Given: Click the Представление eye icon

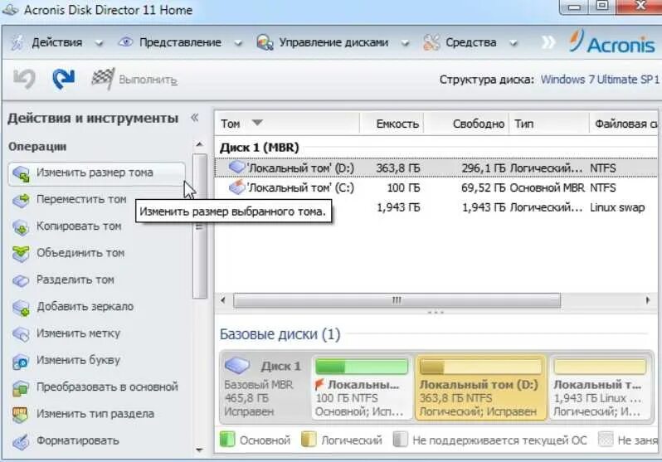Looking at the screenshot, I should pos(125,41).
